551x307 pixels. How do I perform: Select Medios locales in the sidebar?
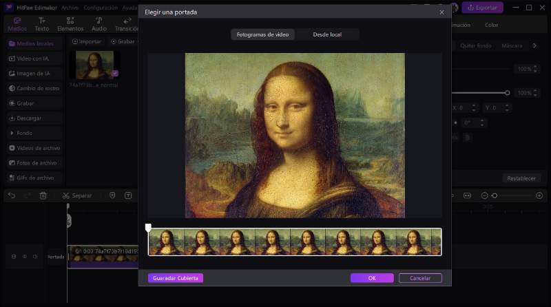click(x=34, y=43)
